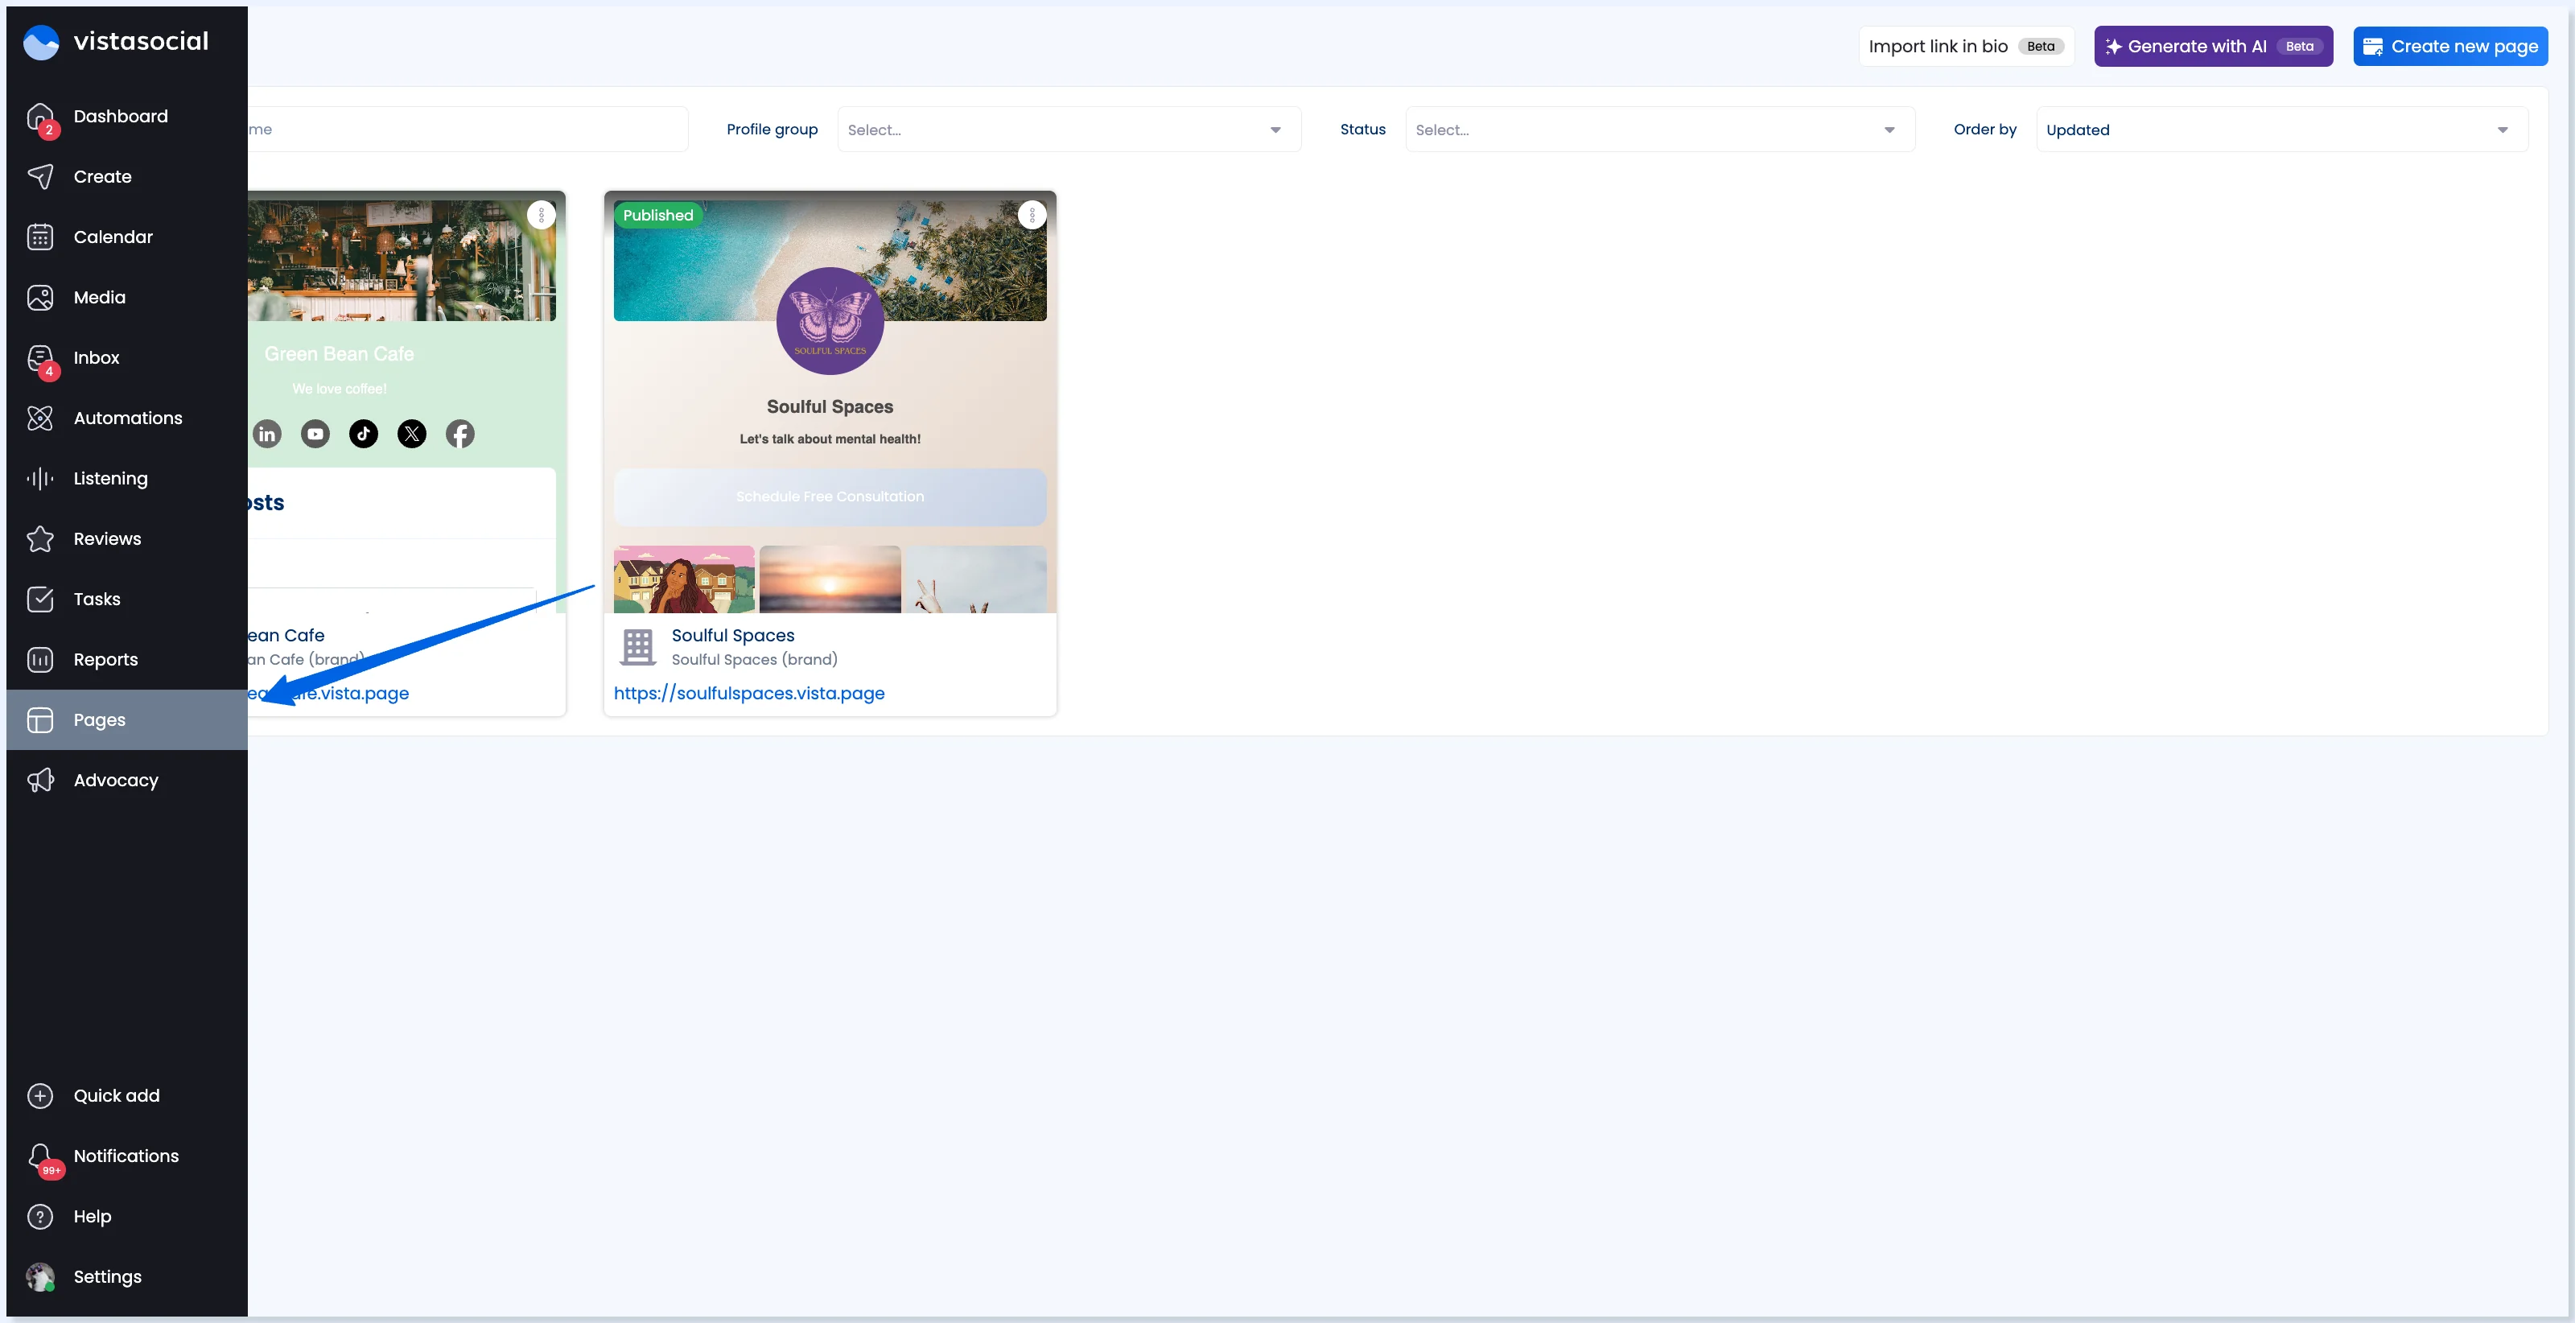Click the Vista Social logo
This screenshot has width=2575, height=1323.
click(x=116, y=42)
